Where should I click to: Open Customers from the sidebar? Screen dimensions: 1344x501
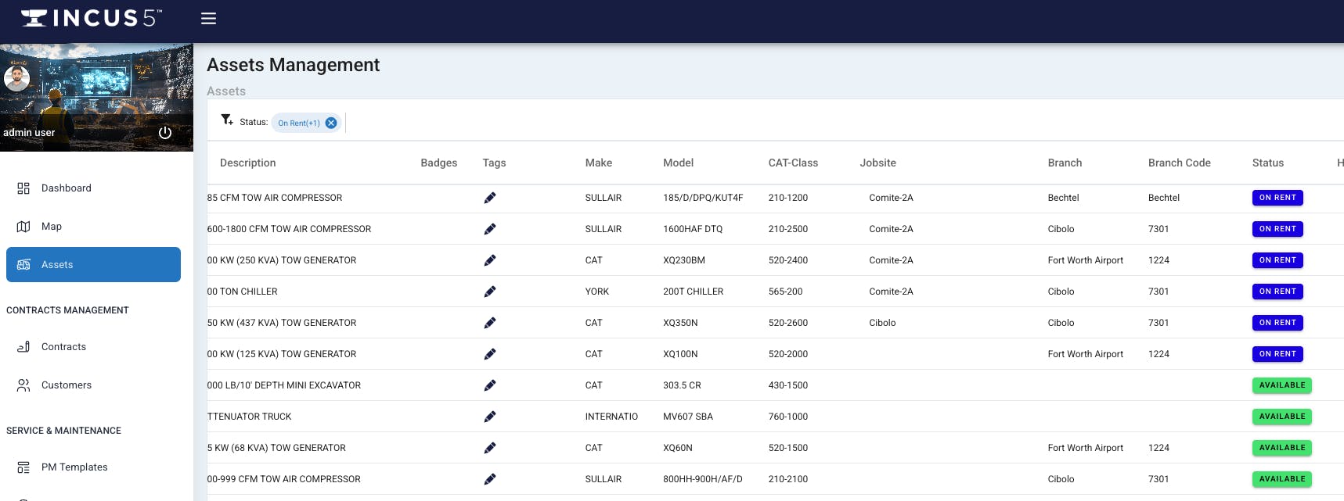[x=66, y=385]
